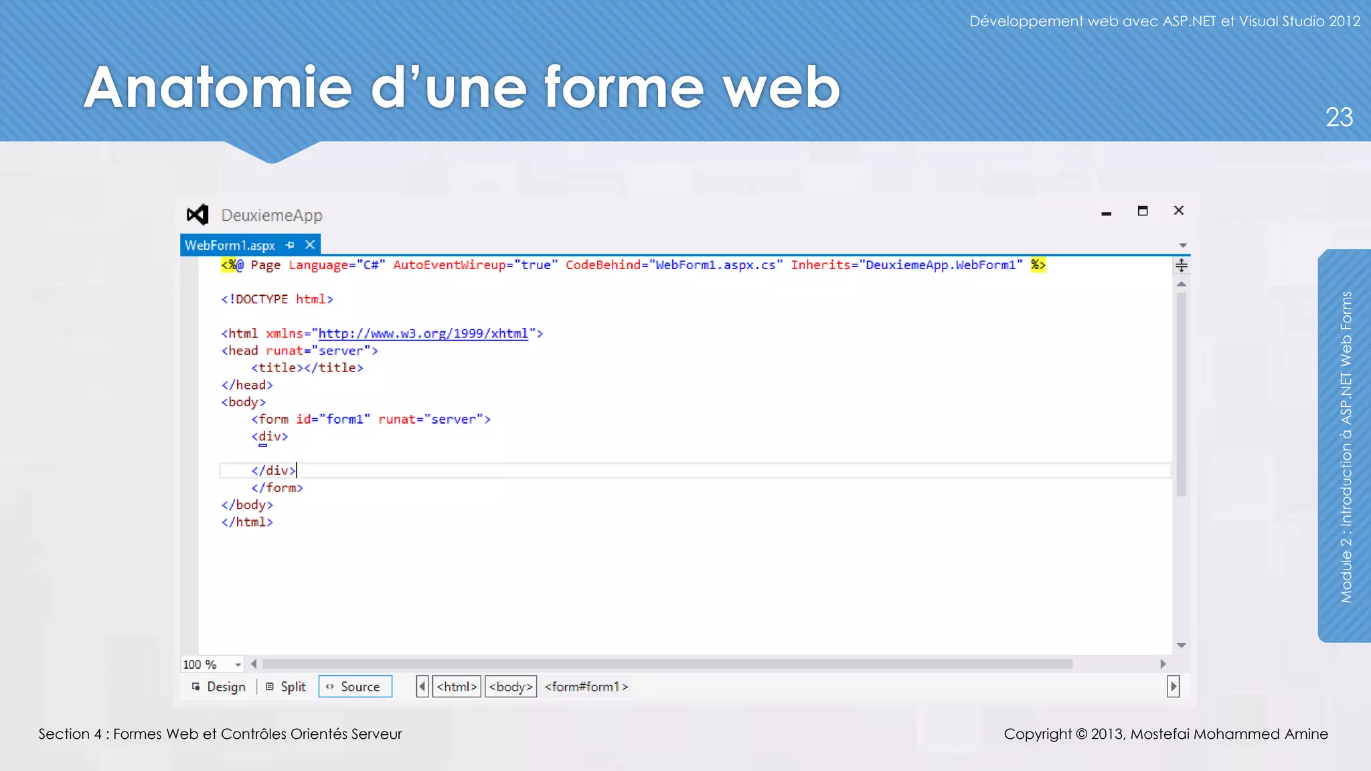
Task: Click the closing </body> tag
Action: click(247, 505)
